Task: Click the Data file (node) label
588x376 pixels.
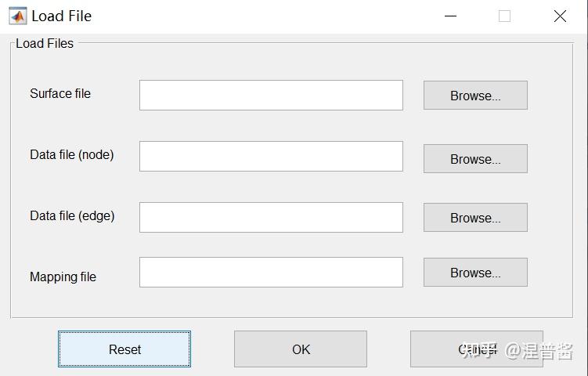Action: (x=72, y=154)
